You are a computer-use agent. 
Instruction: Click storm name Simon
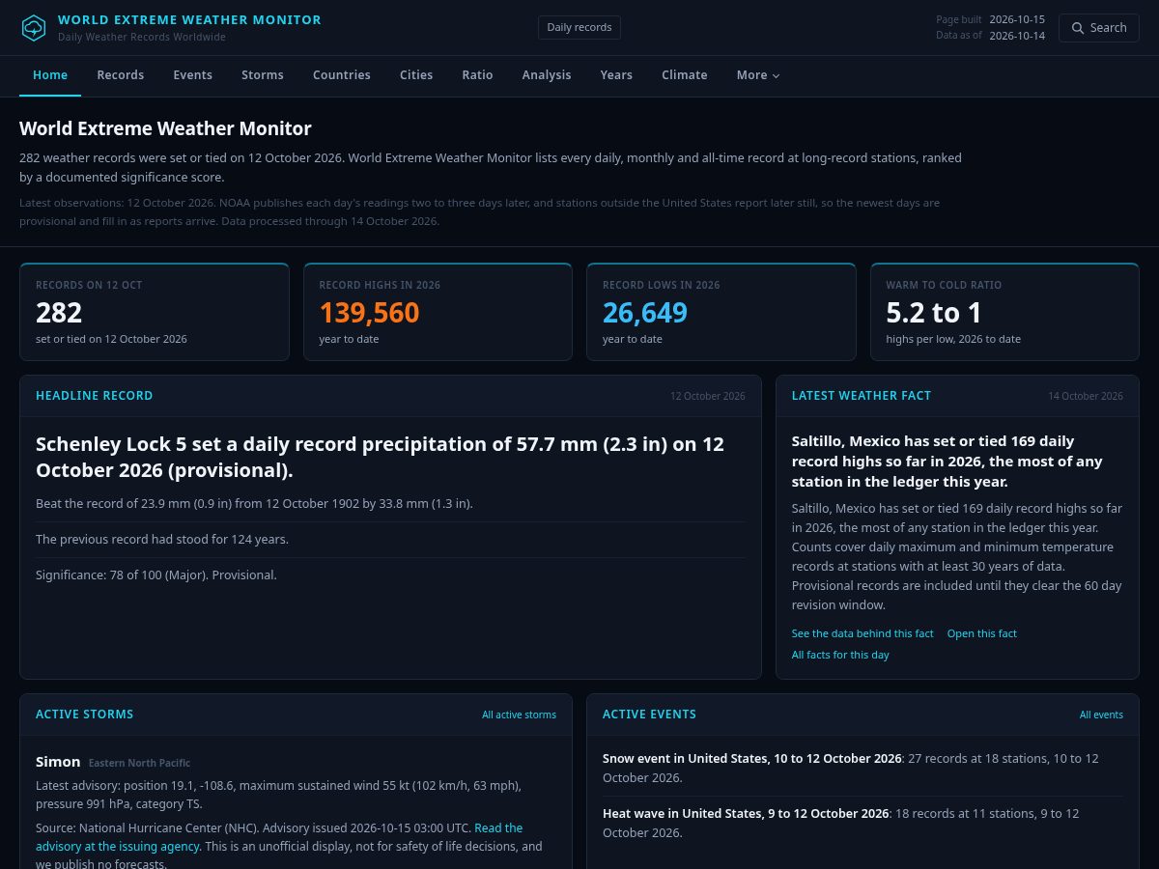coord(58,762)
